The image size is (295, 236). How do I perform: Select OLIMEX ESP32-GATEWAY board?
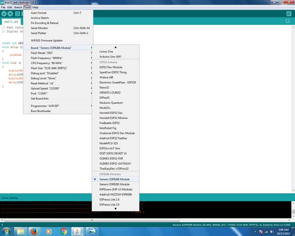coord(116,164)
